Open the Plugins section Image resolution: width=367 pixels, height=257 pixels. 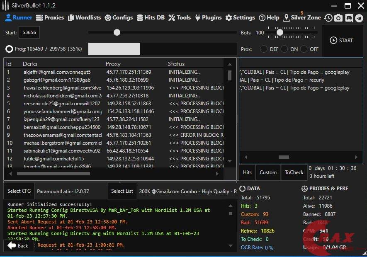208,18
